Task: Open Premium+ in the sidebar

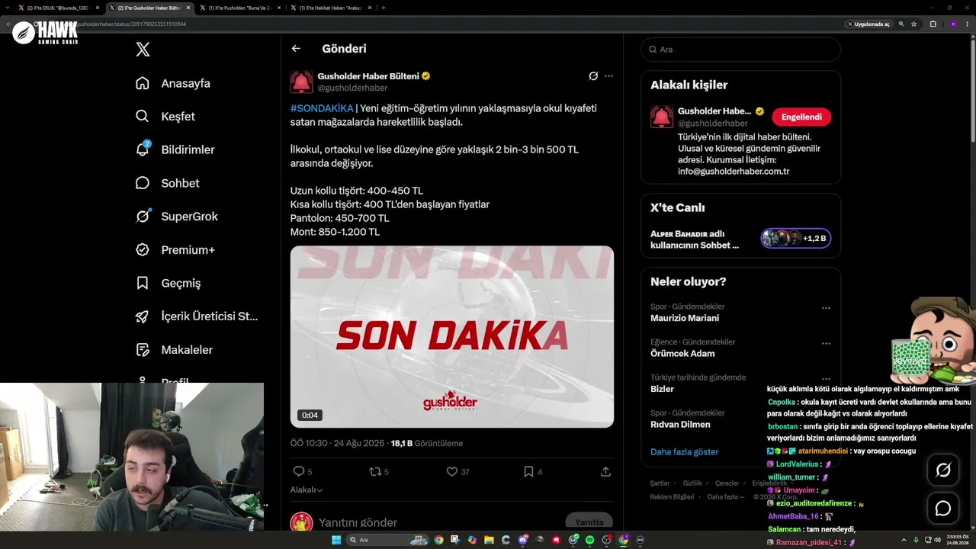Action: pyautogui.click(x=175, y=249)
